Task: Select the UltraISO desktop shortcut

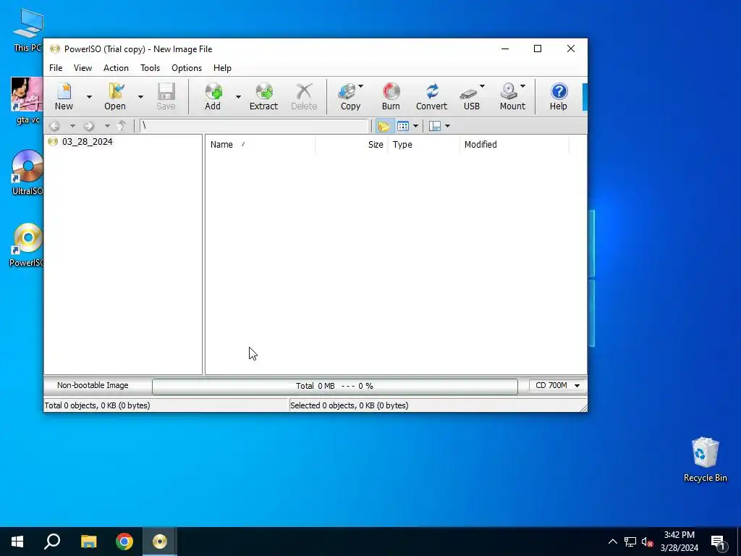Action: (x=27, y=172)
